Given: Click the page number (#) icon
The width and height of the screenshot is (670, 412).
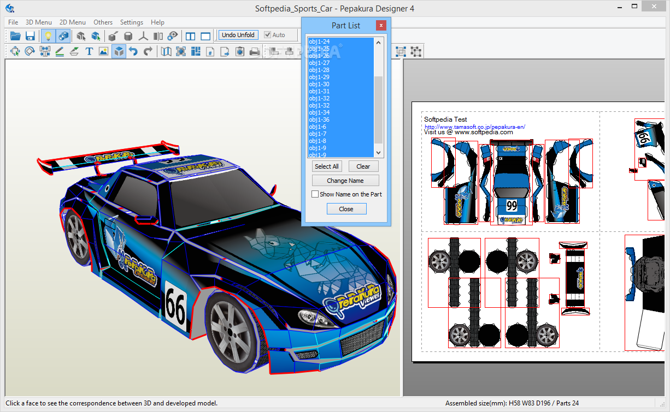Looking at the screenshot, I should tap(210, 51).
